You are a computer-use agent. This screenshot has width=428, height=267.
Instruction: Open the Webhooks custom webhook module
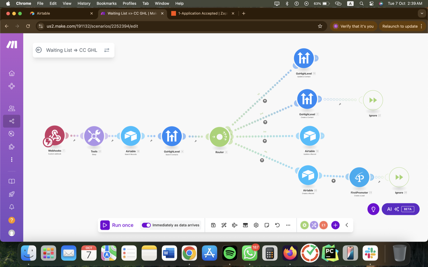54,136
